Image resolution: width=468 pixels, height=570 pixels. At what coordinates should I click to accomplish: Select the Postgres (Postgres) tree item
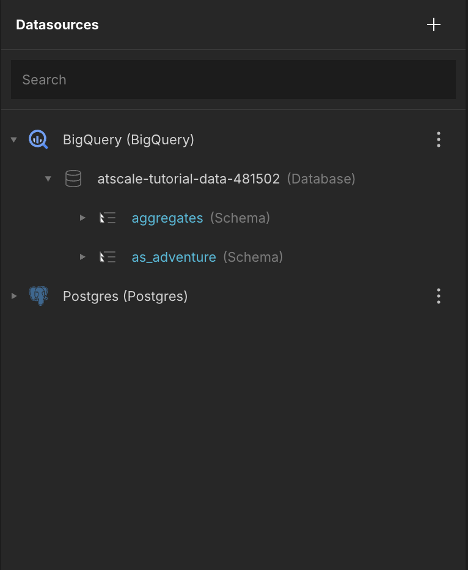(125, 296)
